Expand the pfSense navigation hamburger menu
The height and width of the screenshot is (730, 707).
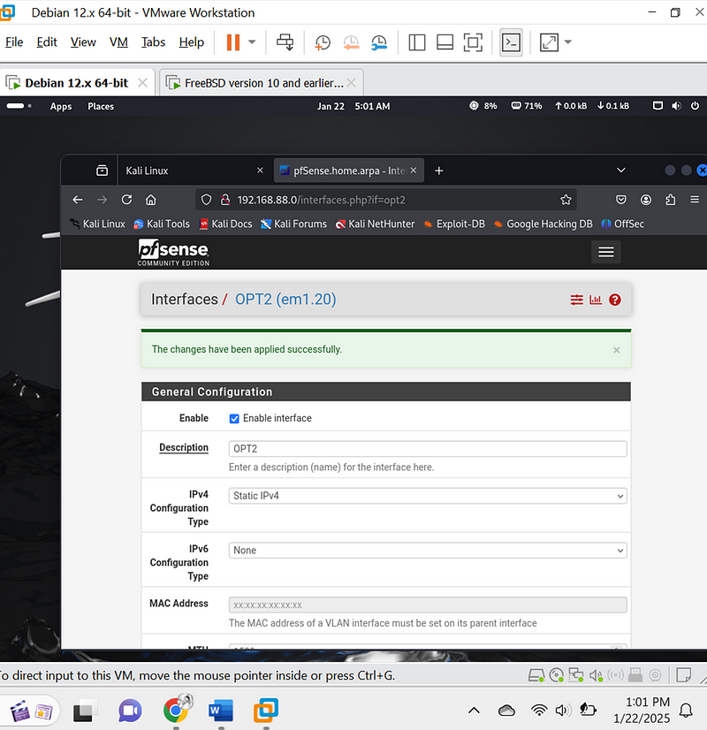click(x=606, y=252)
